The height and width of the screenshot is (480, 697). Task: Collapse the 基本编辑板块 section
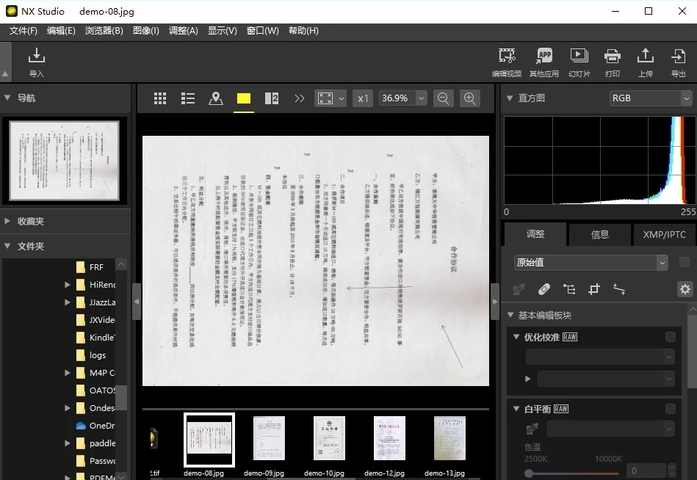pos(510,314)
